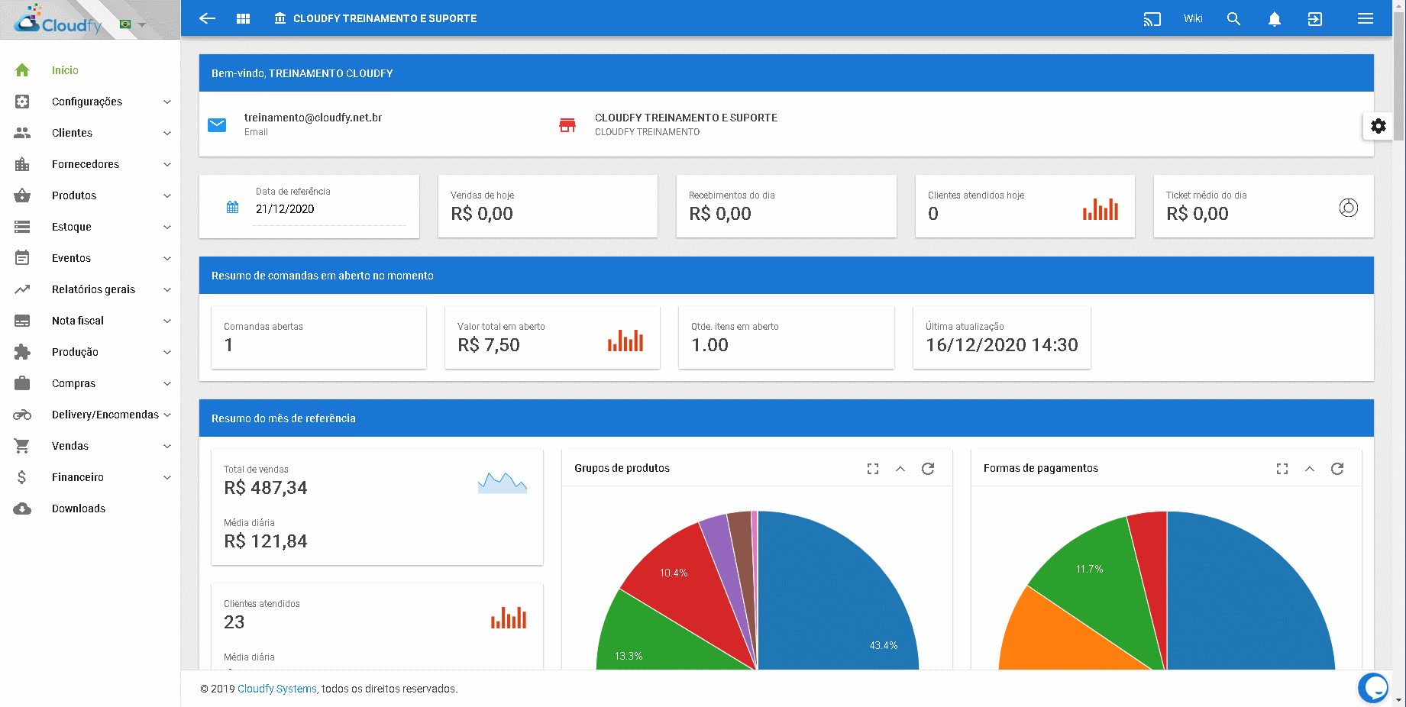Collapse the Grupos de produtos panel

tap(900, 469)
